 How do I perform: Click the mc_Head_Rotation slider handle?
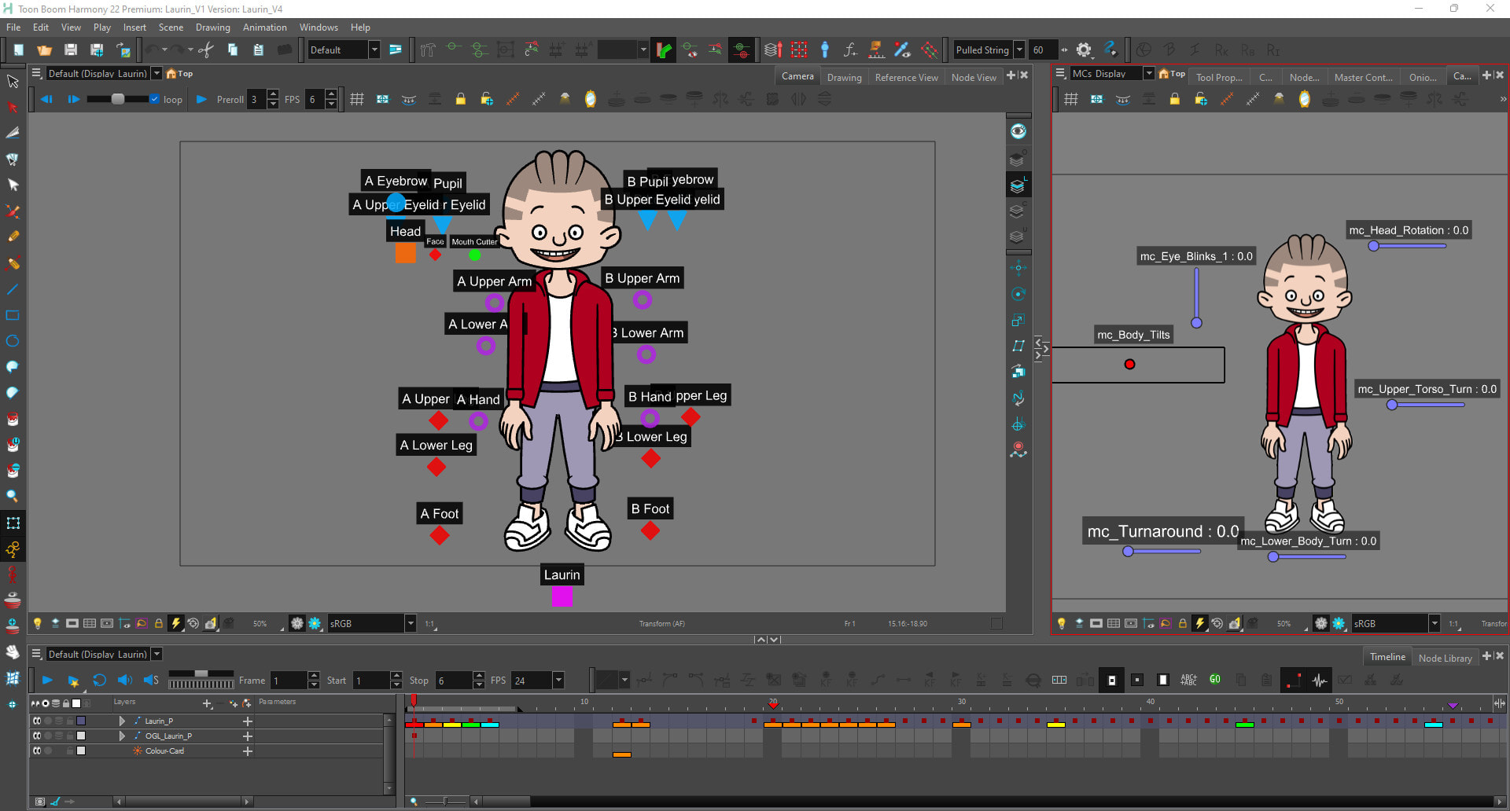pos(1373,246)
